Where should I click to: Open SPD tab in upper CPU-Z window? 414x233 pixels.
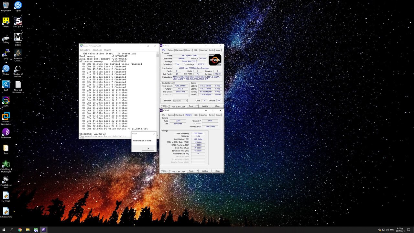196,50
